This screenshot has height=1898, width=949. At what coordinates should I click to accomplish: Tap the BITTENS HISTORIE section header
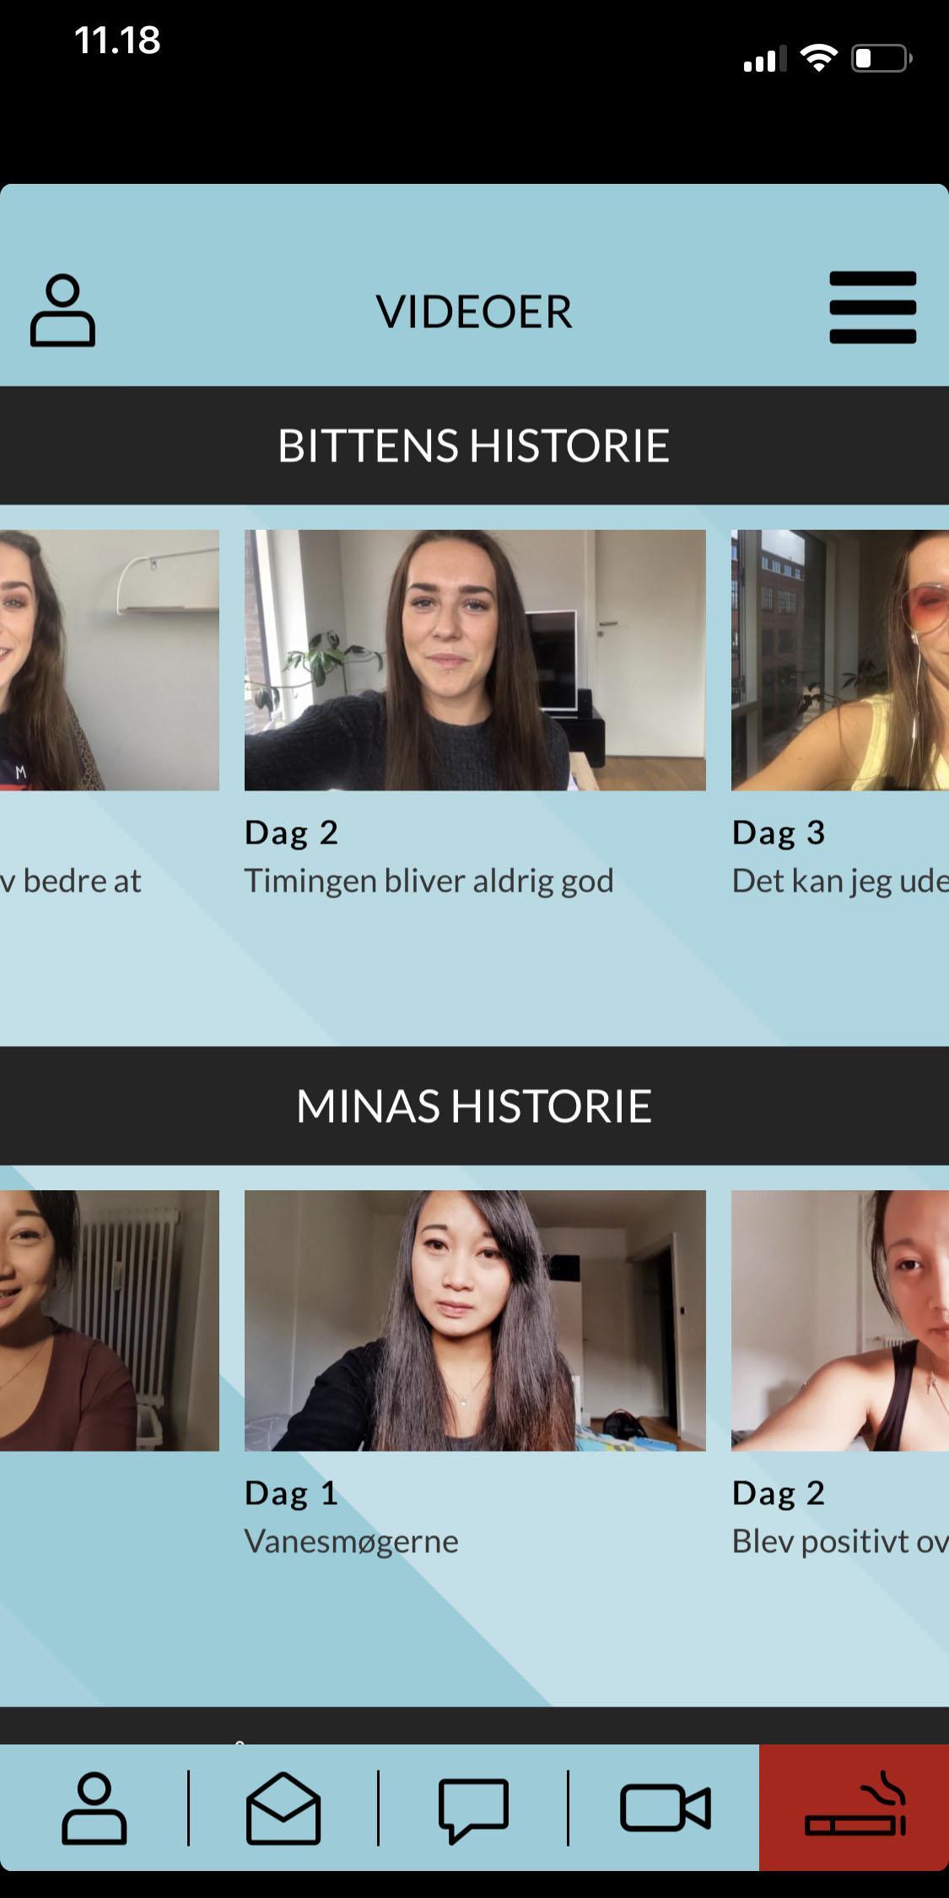tap(474, 445)
